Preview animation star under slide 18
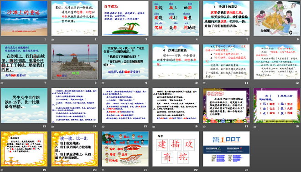This screenshot has width=301, height=172. click(255, 126)
